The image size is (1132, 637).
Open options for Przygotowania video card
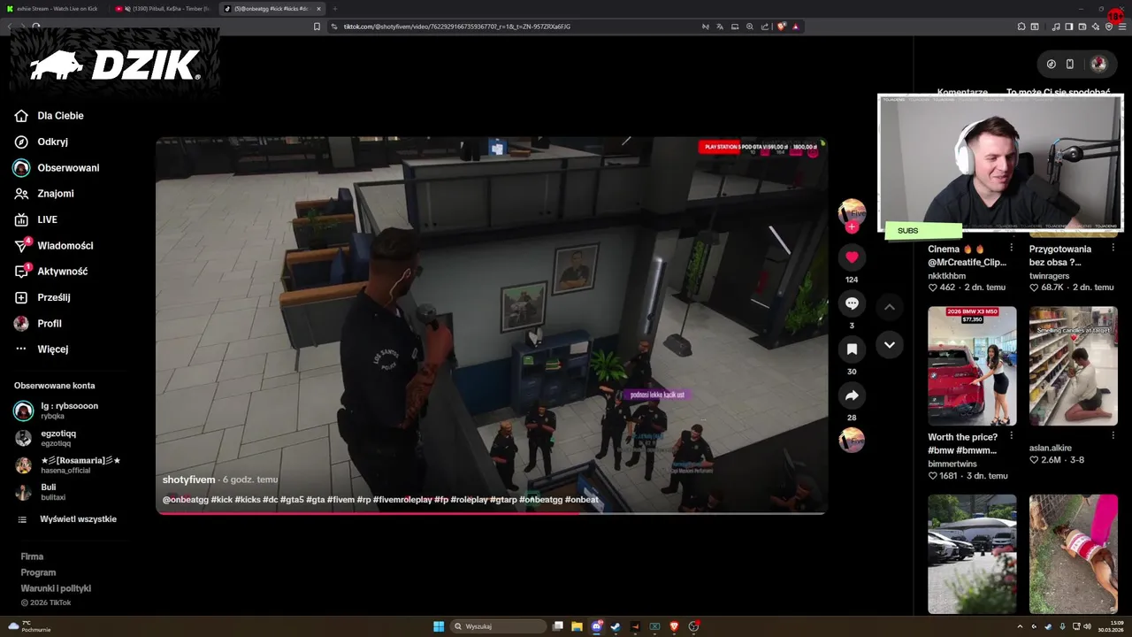(x=1113, y=249)
